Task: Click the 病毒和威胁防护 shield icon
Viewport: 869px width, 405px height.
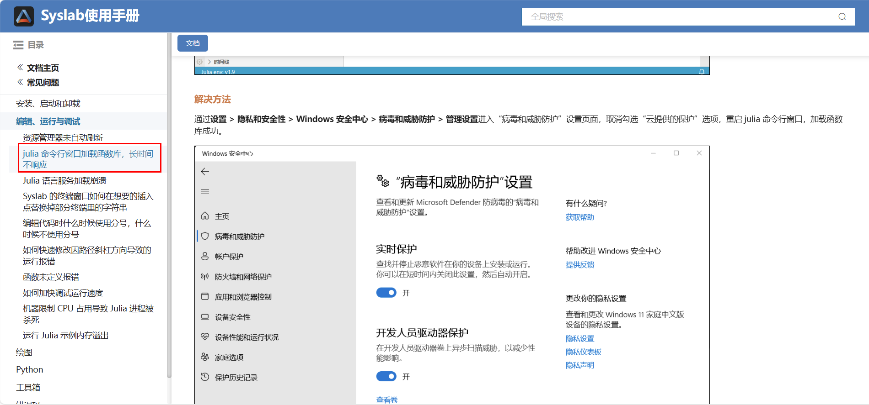Action: click(205, 236)
